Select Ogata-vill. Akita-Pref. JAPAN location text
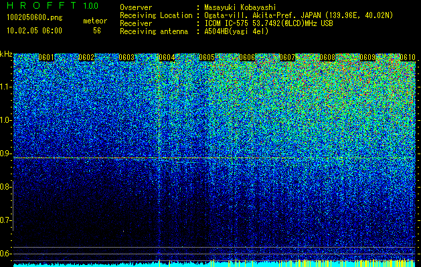Screen dimensions: 421x267 click(x=299, y=15)
